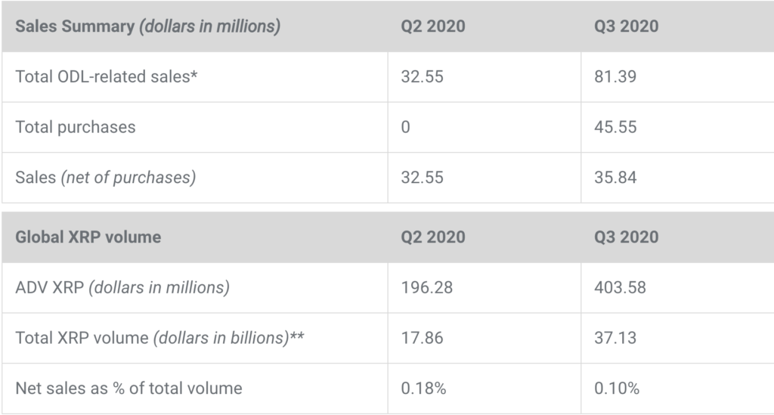
Task: Select the Sales (net of purchases) label
Action: 105,178
